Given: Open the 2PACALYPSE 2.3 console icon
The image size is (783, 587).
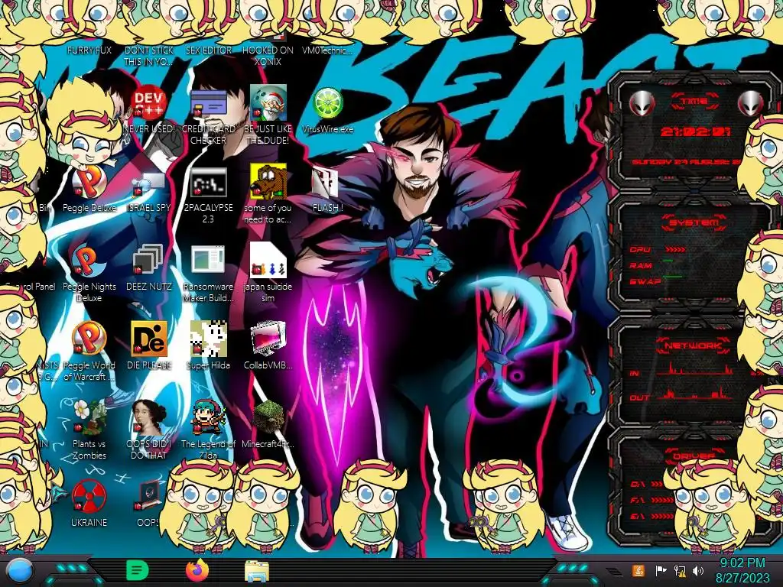Looking at the screenshot, I should pyautogui.click(x=209, y=182).
